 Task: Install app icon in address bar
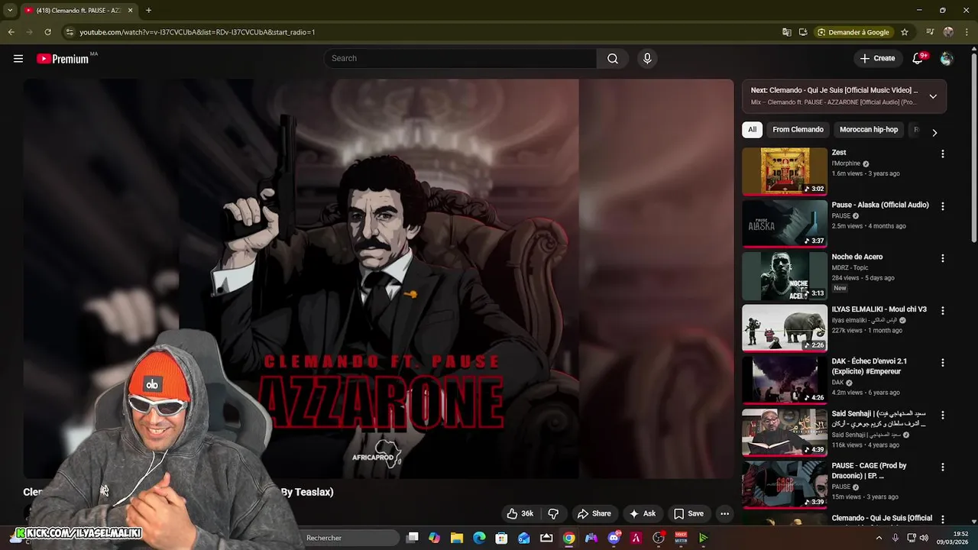pyautogui.click(x=803, y=32)
